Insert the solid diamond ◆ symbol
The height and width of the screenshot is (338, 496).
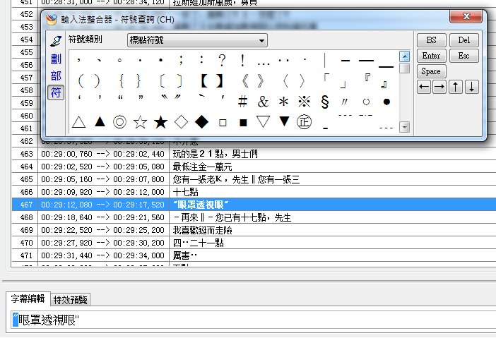[202, 122]
